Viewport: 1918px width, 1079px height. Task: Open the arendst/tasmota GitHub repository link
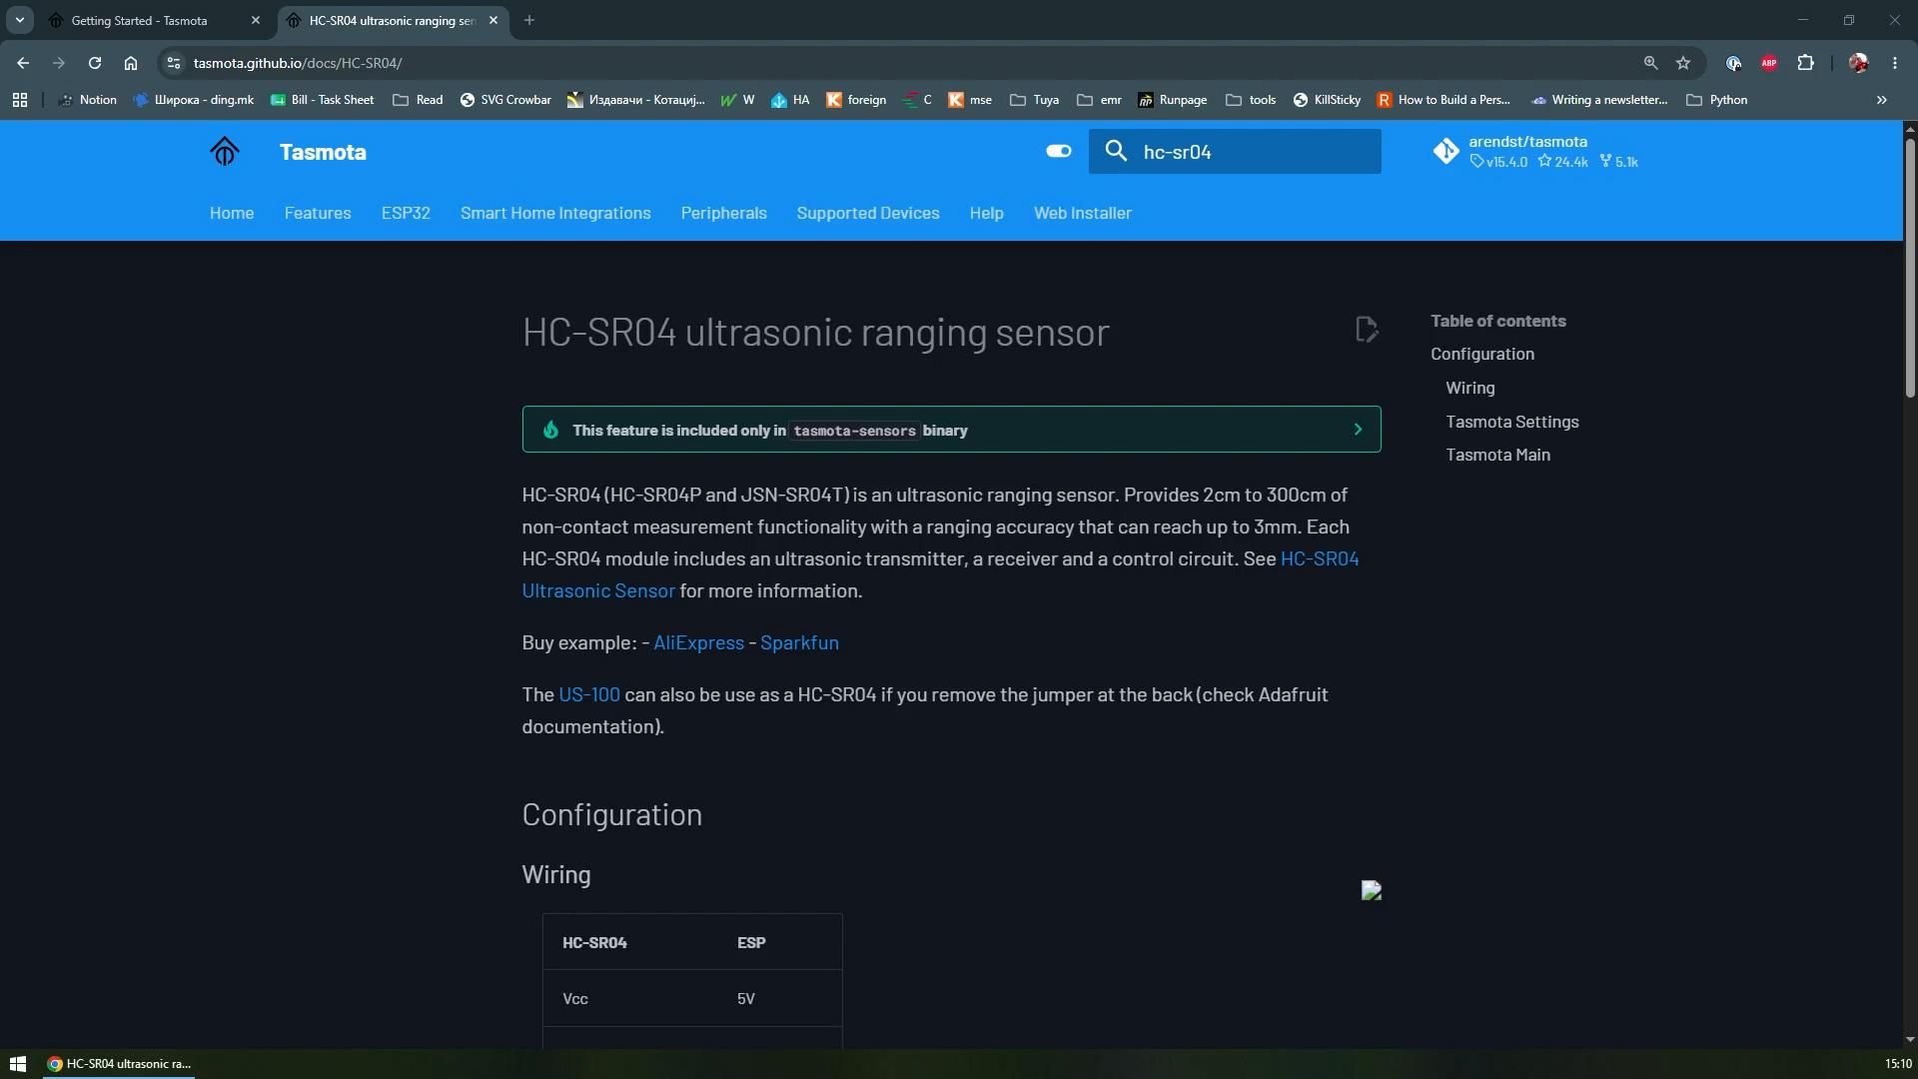click(x=1535, y=152)
